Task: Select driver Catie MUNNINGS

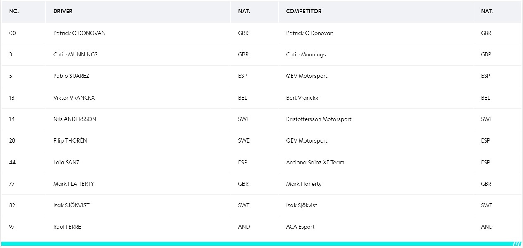Action: [75, 54]
